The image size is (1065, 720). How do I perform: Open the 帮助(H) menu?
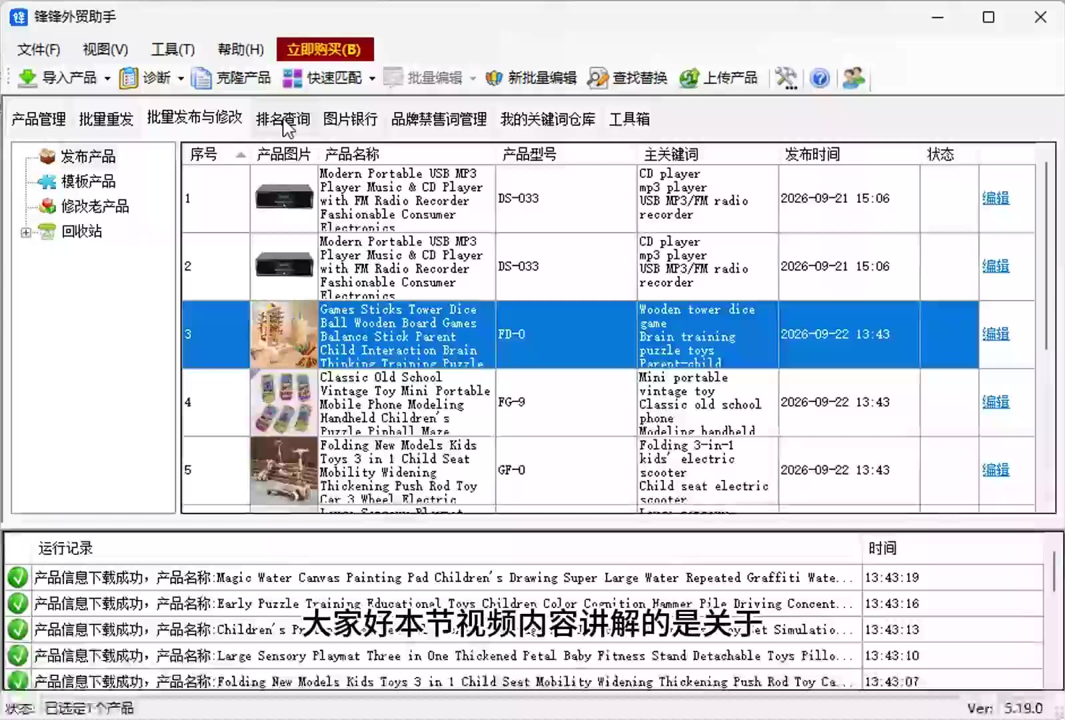(241, 49)
